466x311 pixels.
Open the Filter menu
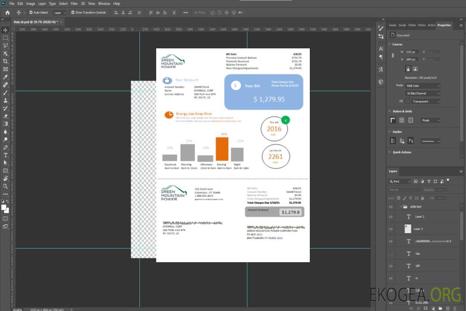point(74,3)
